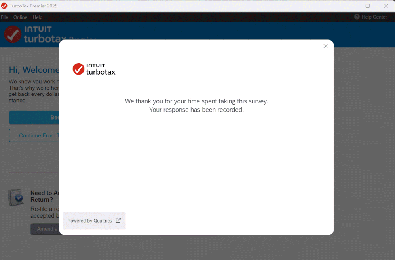This screenshot has height=260, width=395.
Task: Open the Help Center link
Action: (370, 17)
